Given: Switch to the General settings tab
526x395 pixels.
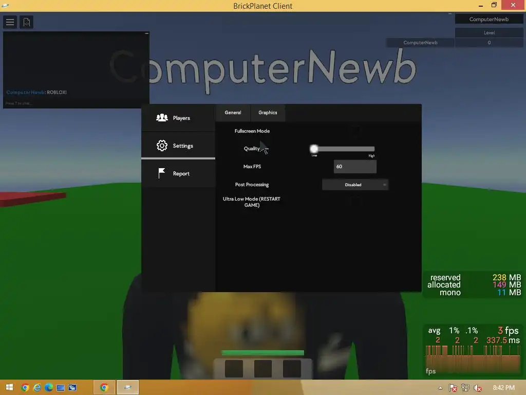Looking at the screenshot, I should tap(233, 113).
